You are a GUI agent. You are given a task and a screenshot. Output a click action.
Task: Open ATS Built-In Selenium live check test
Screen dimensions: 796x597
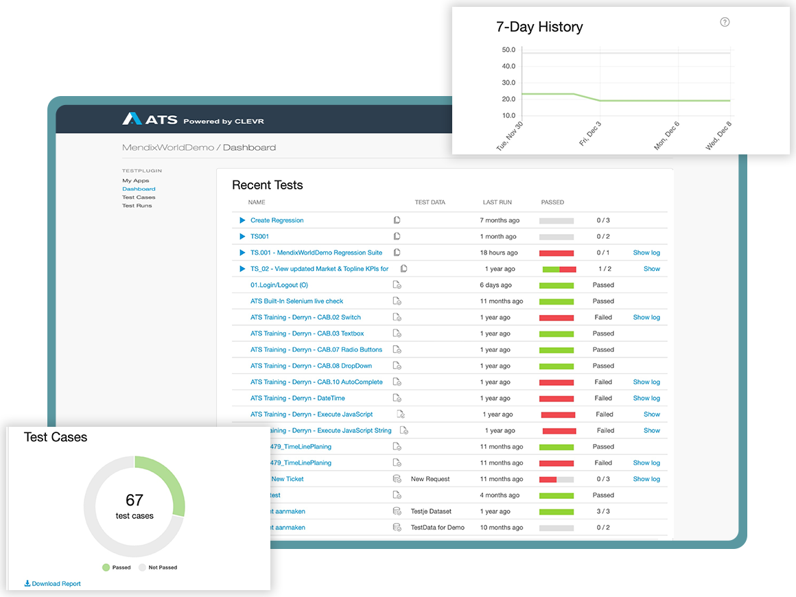point(296,301)
